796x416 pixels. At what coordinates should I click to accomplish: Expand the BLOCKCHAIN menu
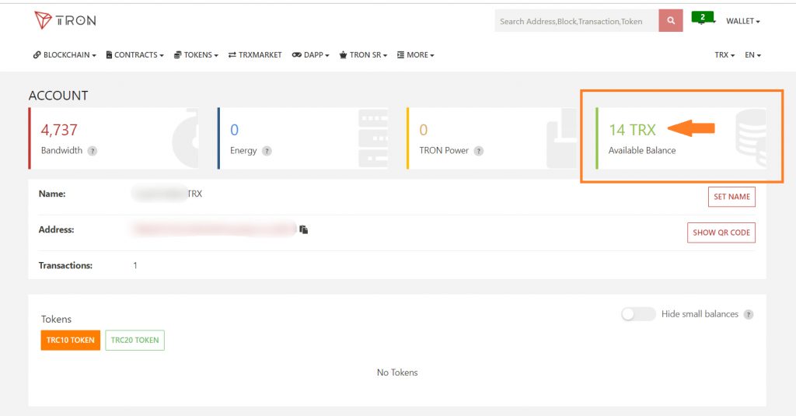click(65, 55)
